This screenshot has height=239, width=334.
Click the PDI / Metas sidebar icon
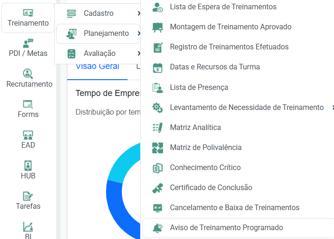pos(28,43)
